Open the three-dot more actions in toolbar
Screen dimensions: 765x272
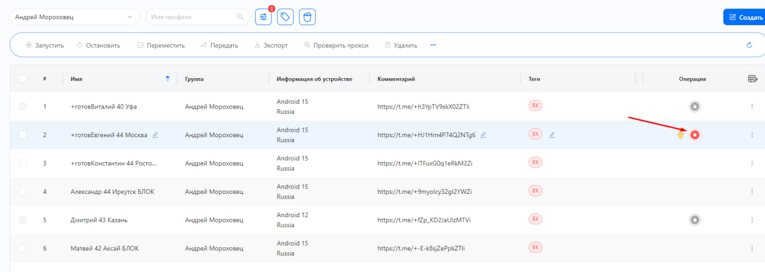click(x=433, y=45)
